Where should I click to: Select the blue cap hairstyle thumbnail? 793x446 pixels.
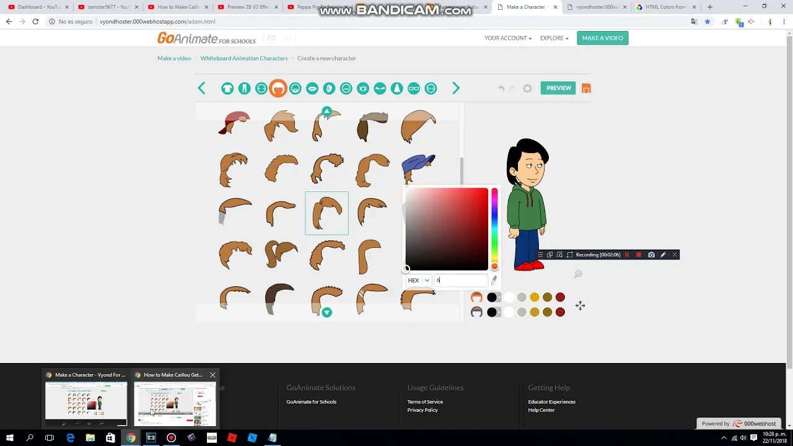419,168
